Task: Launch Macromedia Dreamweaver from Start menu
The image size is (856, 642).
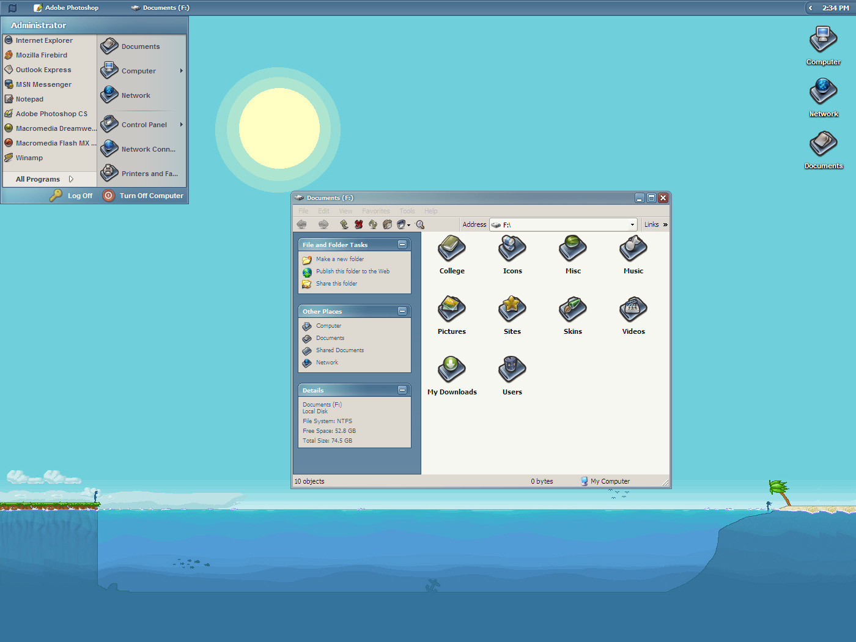Action: (x=49, y=128)
